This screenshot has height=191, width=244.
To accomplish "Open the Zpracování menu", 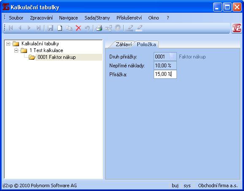I will (41, 18).
